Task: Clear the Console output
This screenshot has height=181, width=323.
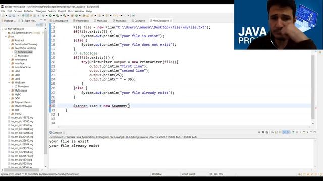Action: click(x=272, y=132)
